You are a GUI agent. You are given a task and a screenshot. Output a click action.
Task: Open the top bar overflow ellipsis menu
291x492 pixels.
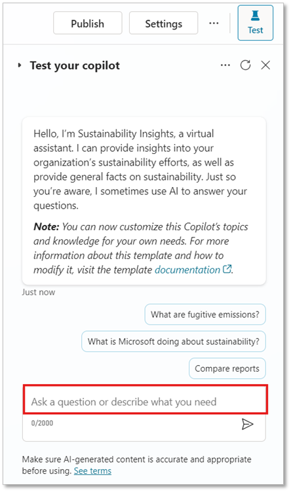pos(214,23)
